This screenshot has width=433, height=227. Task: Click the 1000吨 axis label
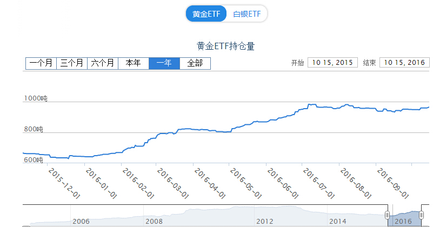click(36, 98)
